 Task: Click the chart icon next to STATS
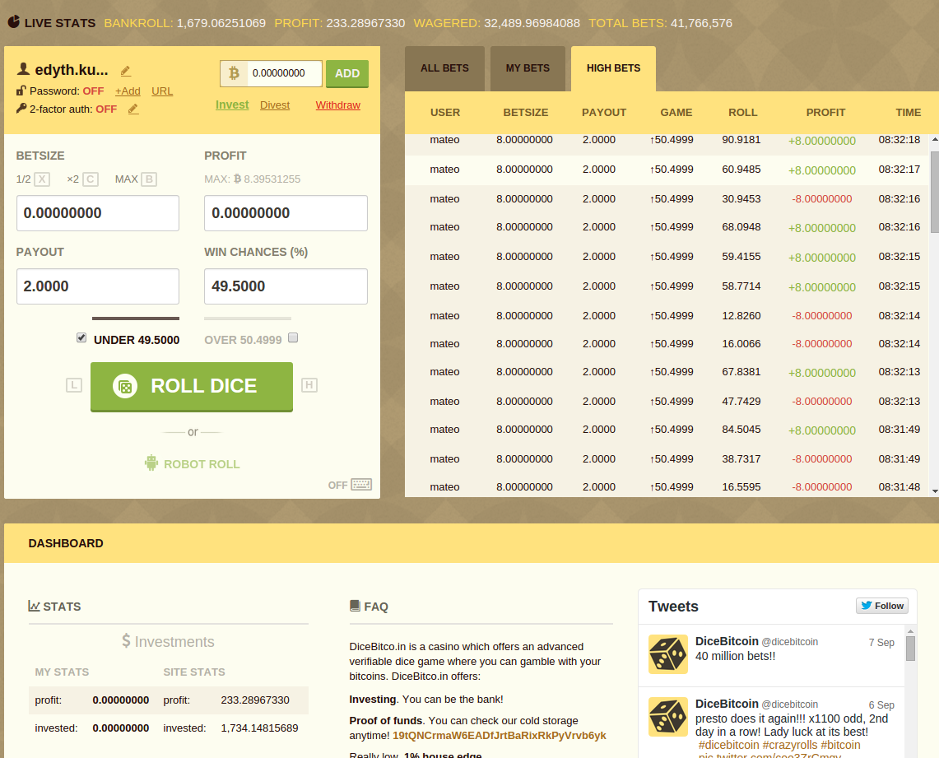[34, 606]
